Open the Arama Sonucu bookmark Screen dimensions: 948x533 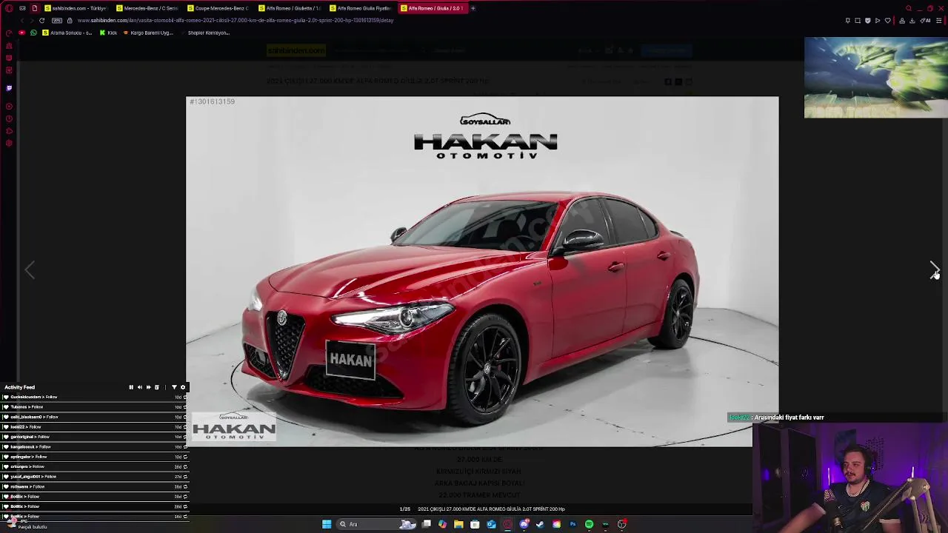click(x=67, y=33)
